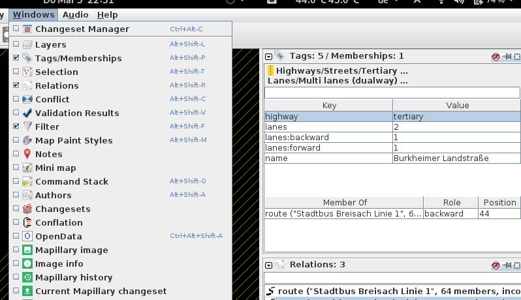Select the highway tag row
Viewport: 521px width, 300px height.
click(x=393, y=117)
